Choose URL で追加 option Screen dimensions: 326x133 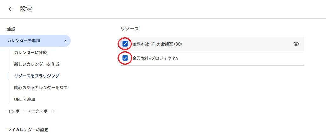[25, 99]
